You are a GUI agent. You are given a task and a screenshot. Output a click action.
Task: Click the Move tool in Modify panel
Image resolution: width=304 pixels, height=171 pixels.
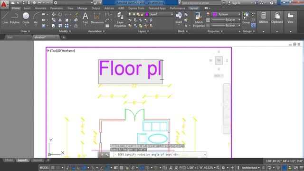click(x=54, y=14)
